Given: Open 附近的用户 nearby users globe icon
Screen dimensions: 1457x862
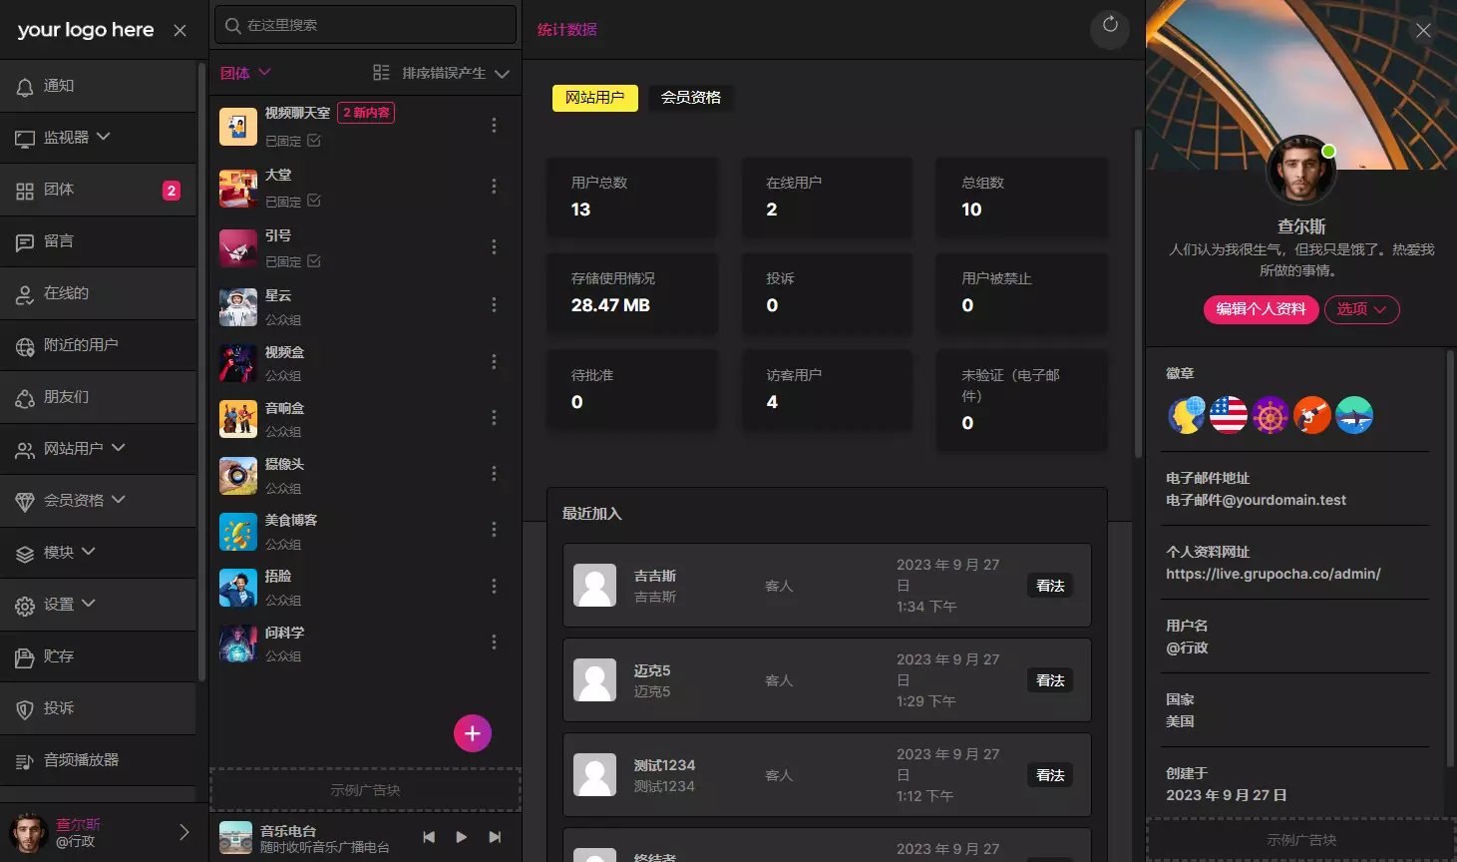Looking at the screenshot, I should tap(25, 346).
